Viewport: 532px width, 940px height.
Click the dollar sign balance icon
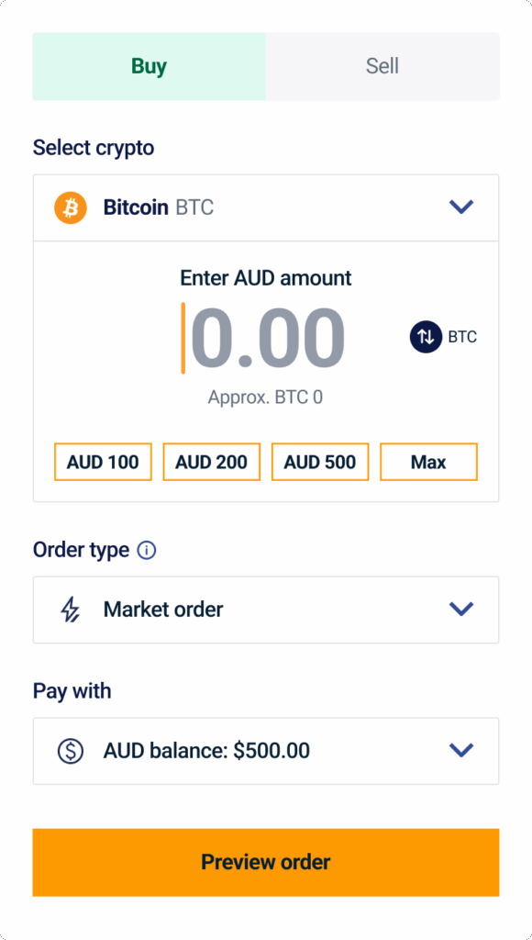click(x=71, y=751)
